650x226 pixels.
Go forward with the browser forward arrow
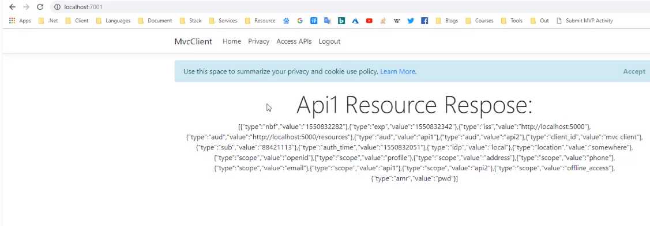click(26, 7)
